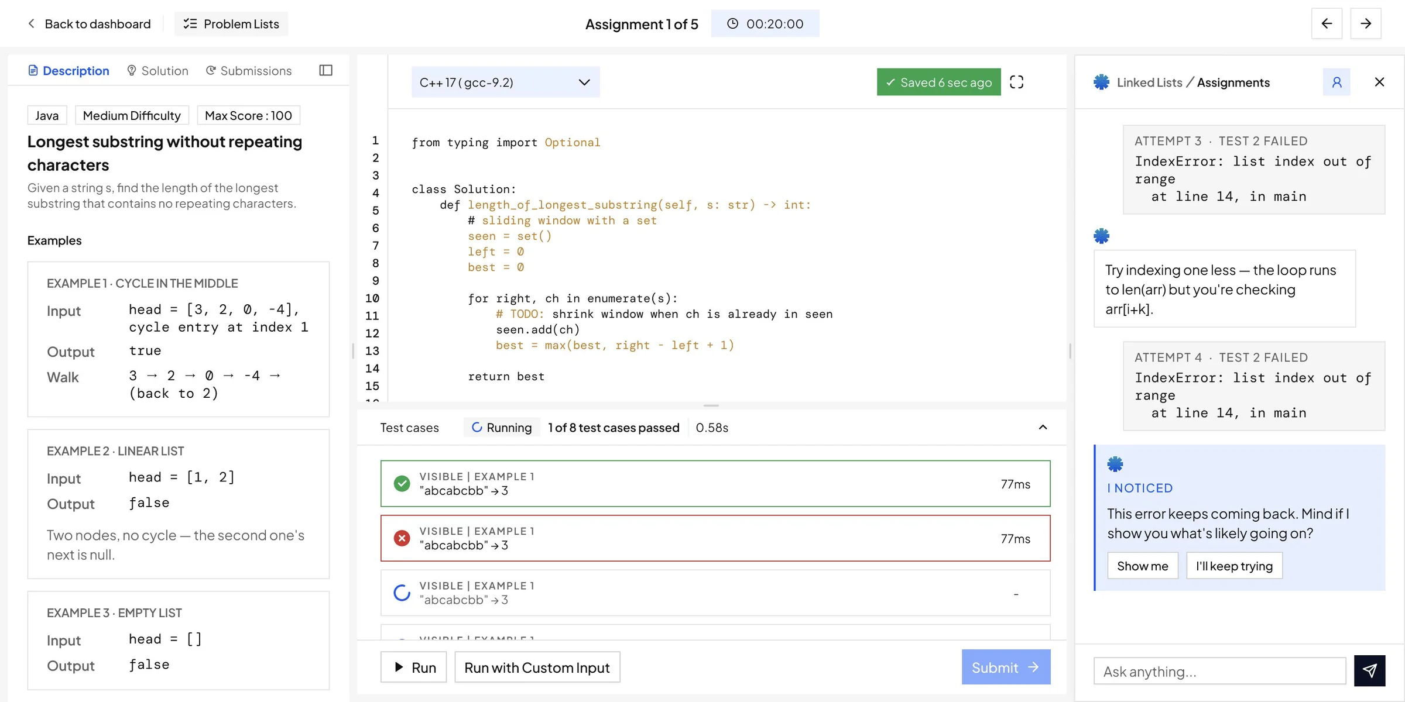This screenshot has height=702, width=1405.
Task: Submit the solution
Action: (x=1006, y=667)
